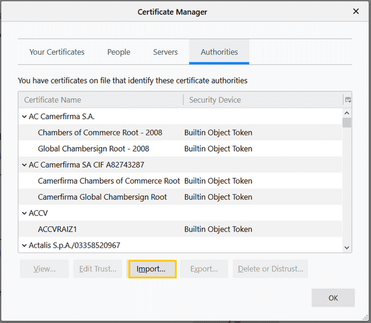Select the AC Camerfirma S.A. group name
The image size is (371, 323).
click(62, 116)
